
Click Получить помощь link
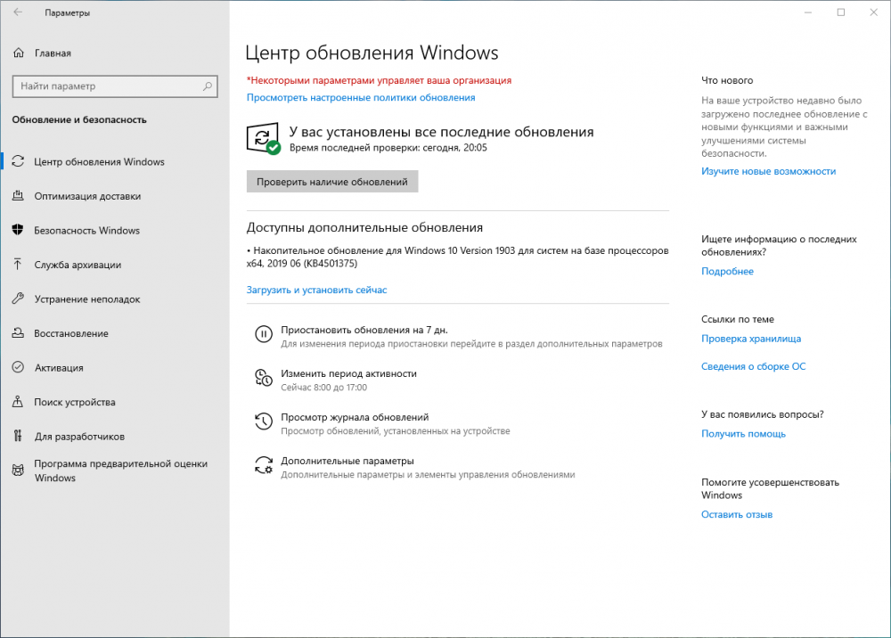(743, 434)
